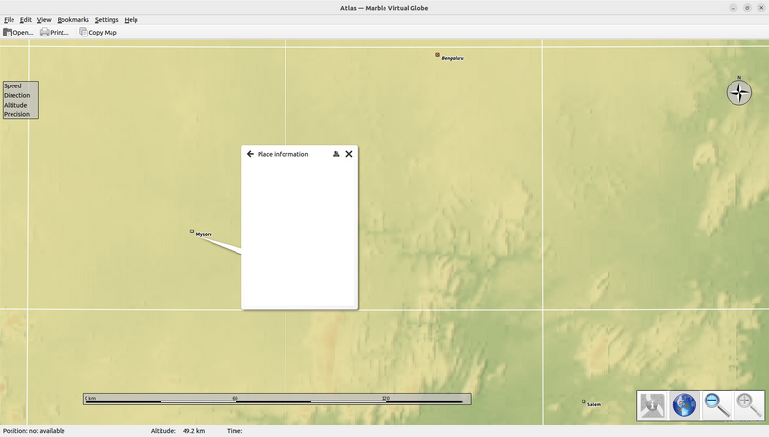Click the blue globe home button

click(684, 404)
